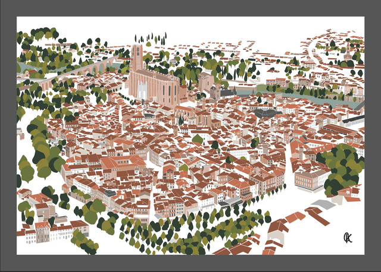Screen dimensions: 381x272
Task: Click the pale townhouses at bottom-left corner
Action: point(42,233)
